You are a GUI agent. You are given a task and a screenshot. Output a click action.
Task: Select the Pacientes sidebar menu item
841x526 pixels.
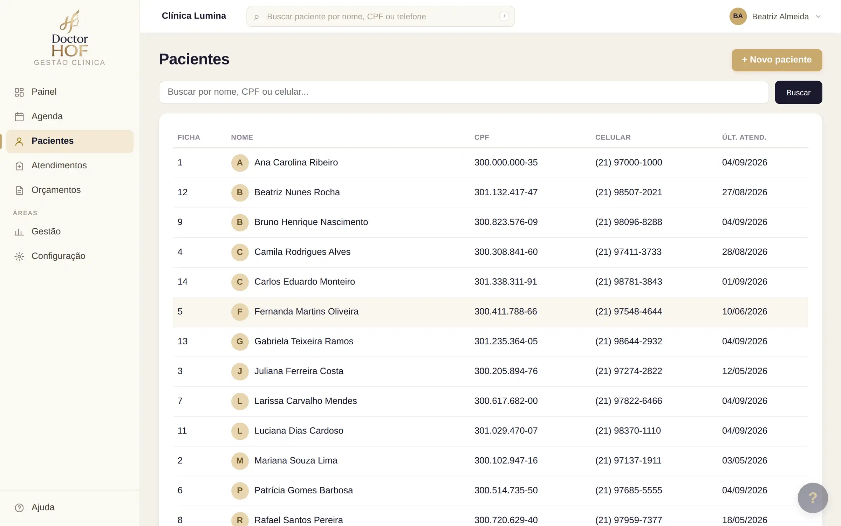pyautogui.click(x=70, y=141)
